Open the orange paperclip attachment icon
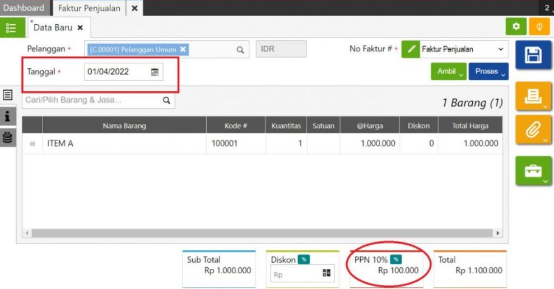554x289 pixels. pos(533,130)
